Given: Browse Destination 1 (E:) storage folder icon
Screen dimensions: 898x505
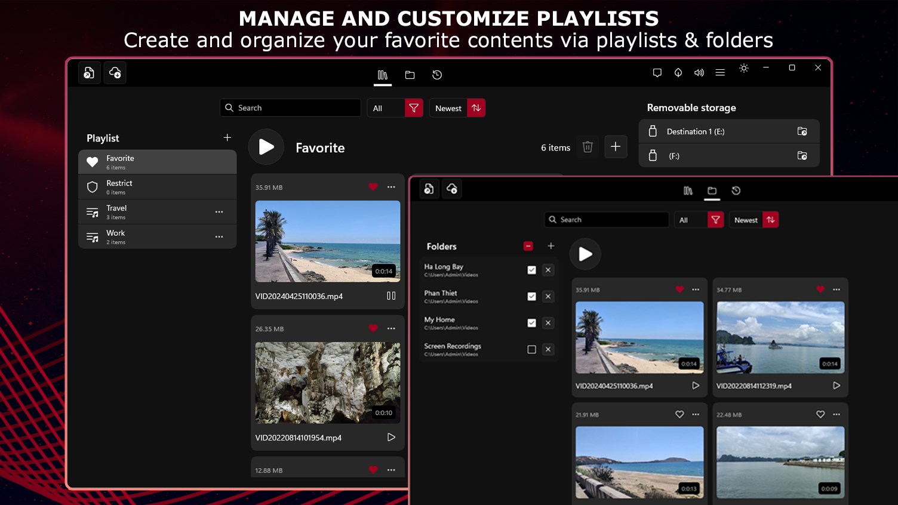Looking at the screenshot, I should [x=802, y=131].
